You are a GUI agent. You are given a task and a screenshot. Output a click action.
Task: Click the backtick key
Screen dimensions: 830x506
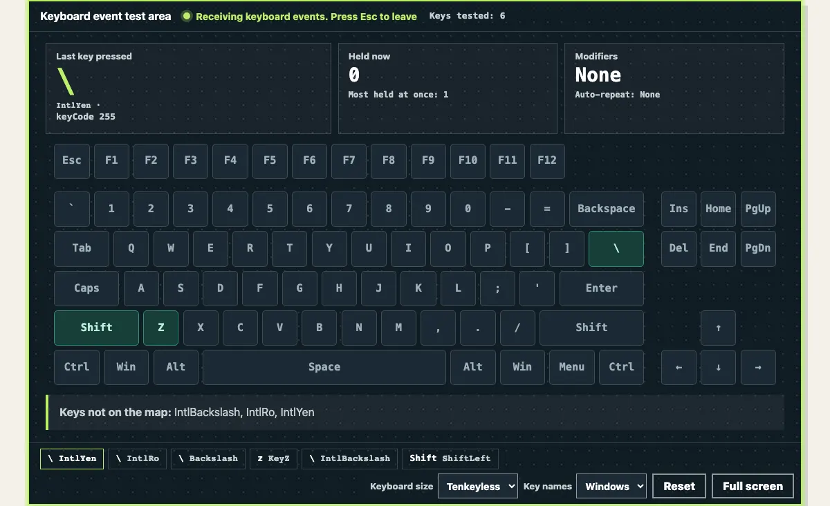(x=72, y=209)
